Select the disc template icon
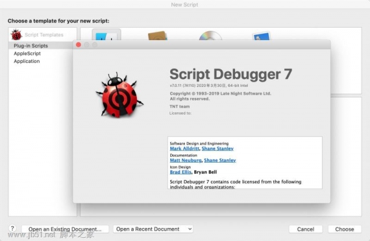The width and height of the screenshot is (370, 241). [210, 36]
